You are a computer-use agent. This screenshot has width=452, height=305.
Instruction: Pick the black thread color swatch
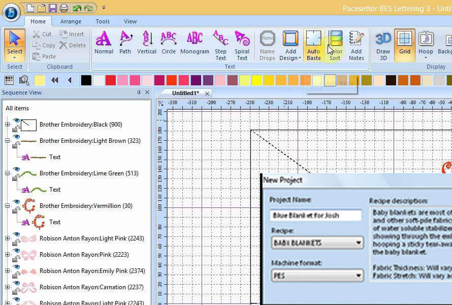(x=86, y=80)
